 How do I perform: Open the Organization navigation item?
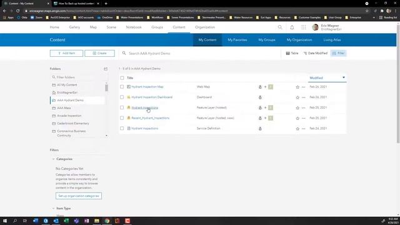pos(205,27)
